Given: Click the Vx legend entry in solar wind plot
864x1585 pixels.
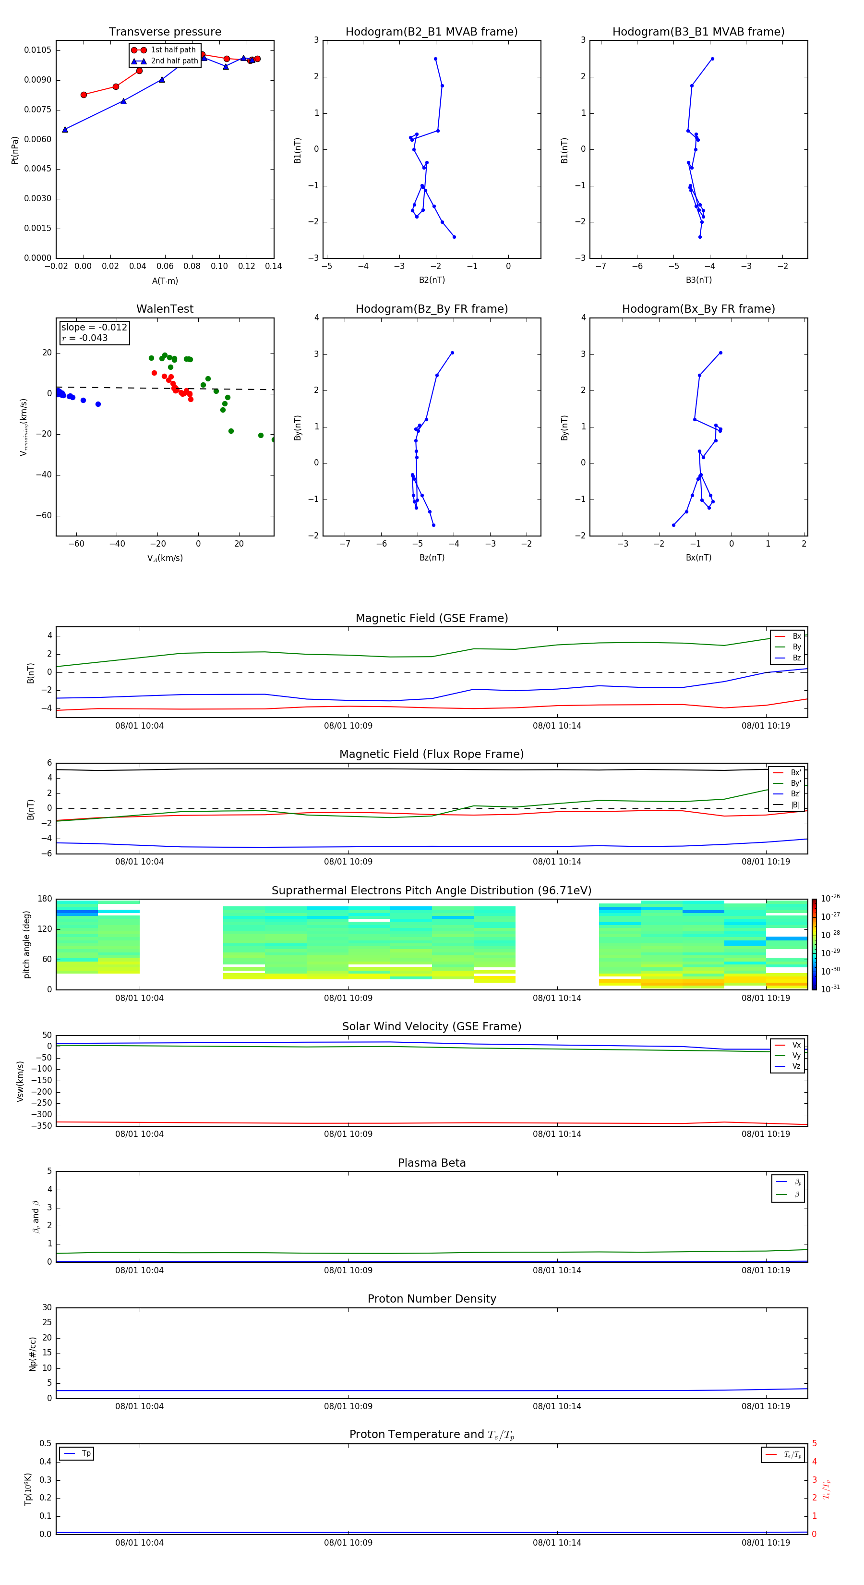Looking at the screenshot, I should (788, 1045).
